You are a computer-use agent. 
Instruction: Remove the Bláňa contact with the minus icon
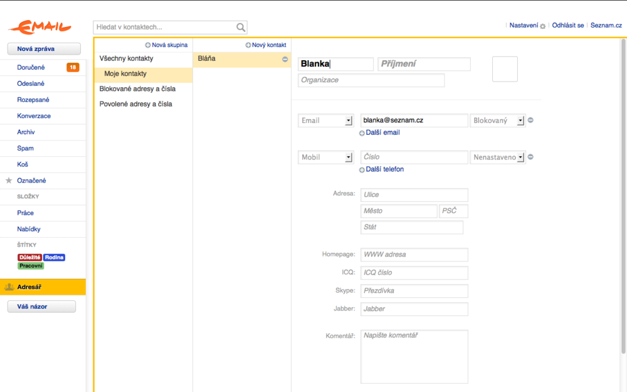coord(285,59)
